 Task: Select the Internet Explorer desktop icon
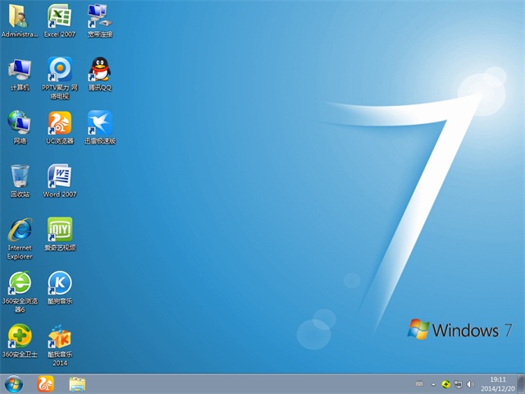(20, 239)
